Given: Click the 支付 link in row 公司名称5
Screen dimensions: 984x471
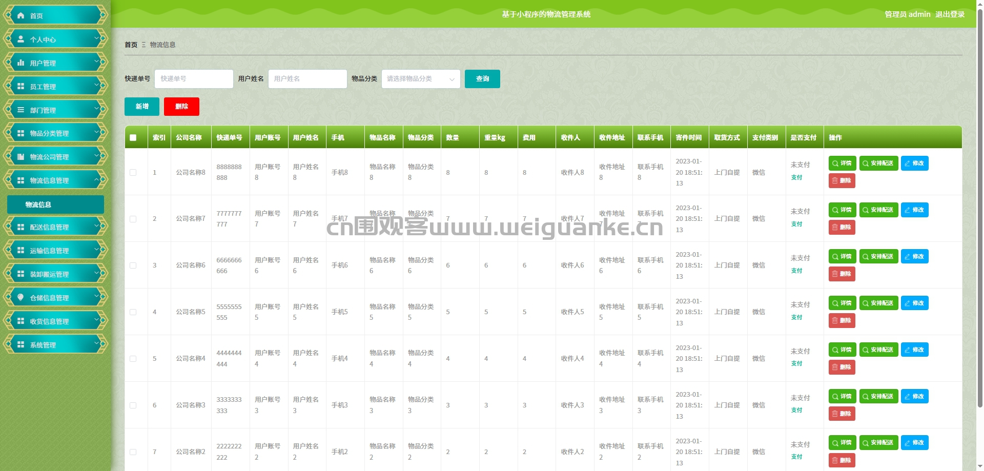Looking at the screenshot, I should (x=796, y=317).
